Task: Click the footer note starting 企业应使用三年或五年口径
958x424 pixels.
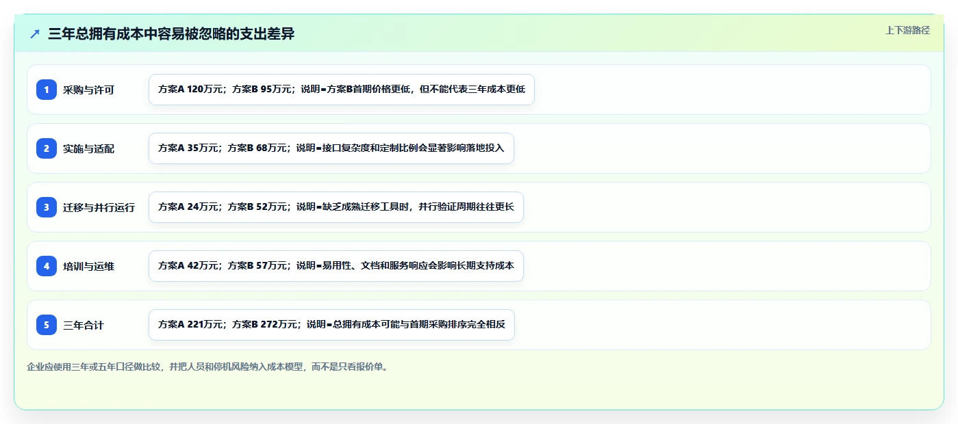Action: pyautogui.click(x=210, y=367)
